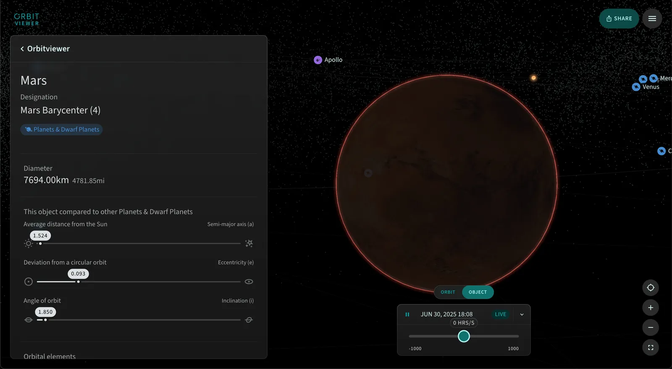Click the SHARE button
The height and width of the screenshot is (369, 672).
619,18
